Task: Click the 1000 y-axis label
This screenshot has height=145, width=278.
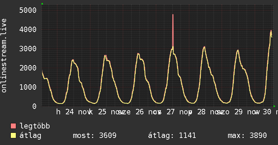Action: (28, 87)
